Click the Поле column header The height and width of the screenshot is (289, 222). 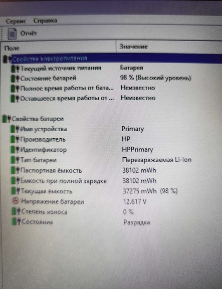pyautogui.click(x=12, y=48)
